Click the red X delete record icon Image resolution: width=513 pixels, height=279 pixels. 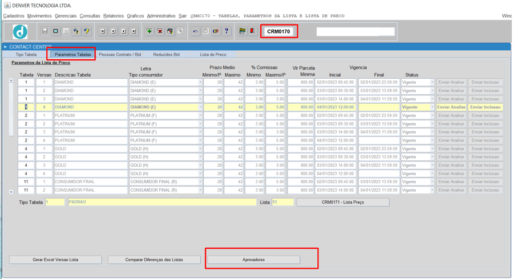[x=160, y=31]
